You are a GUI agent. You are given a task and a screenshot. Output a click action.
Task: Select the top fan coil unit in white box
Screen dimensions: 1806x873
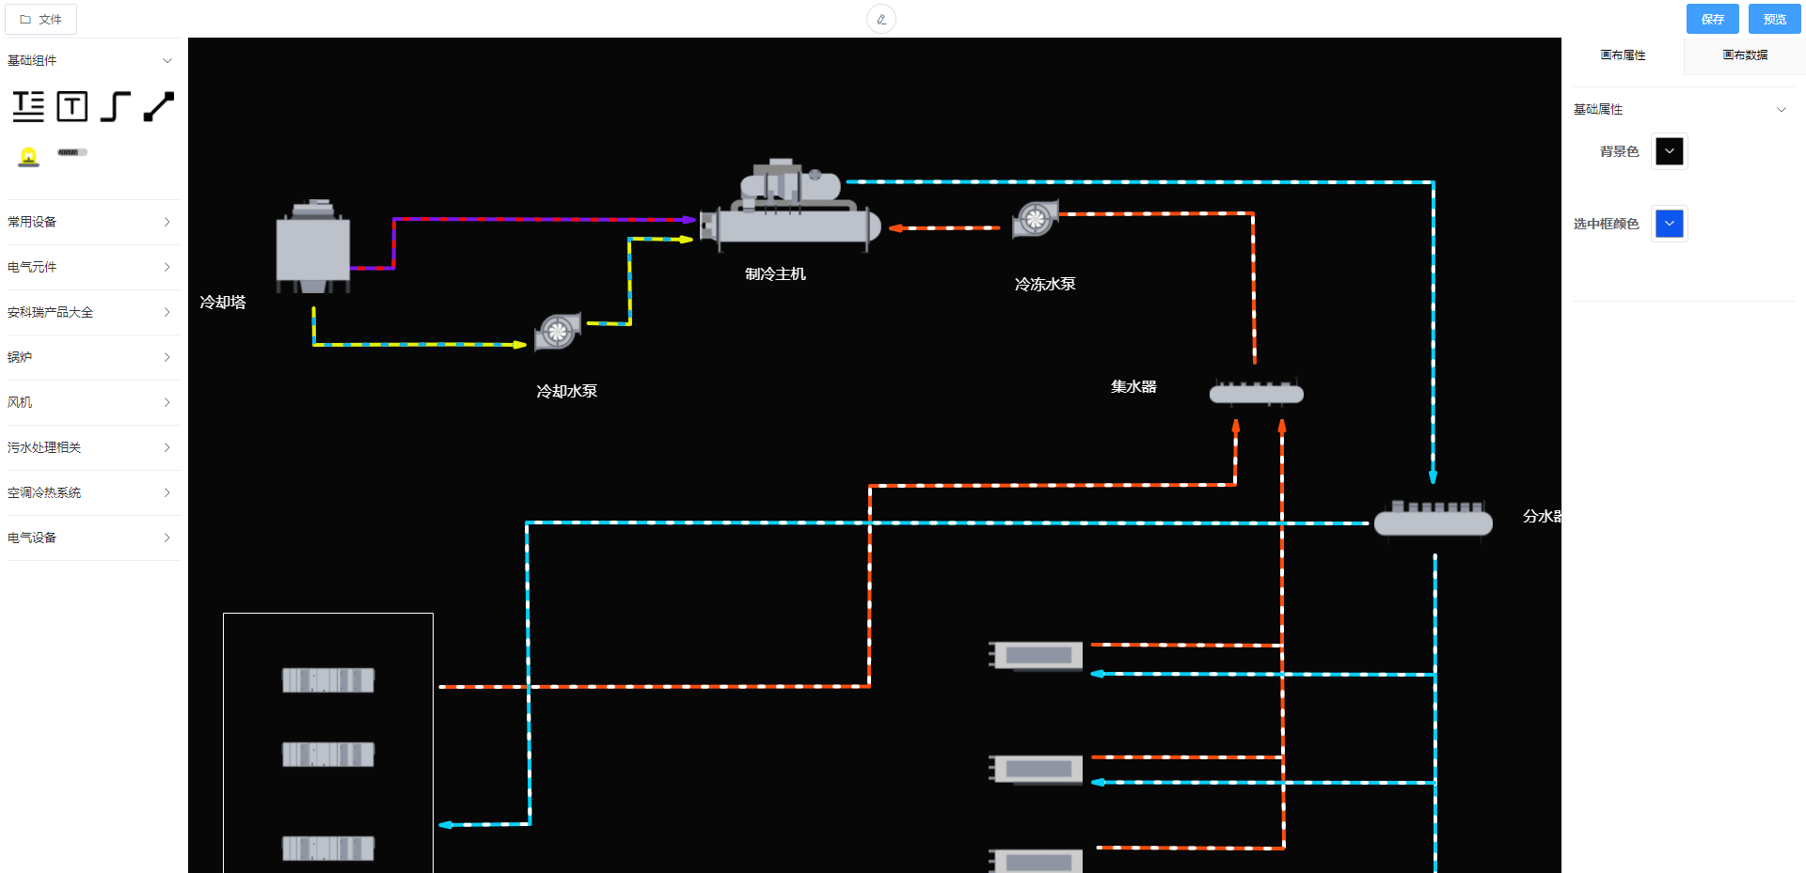(328, 680)
